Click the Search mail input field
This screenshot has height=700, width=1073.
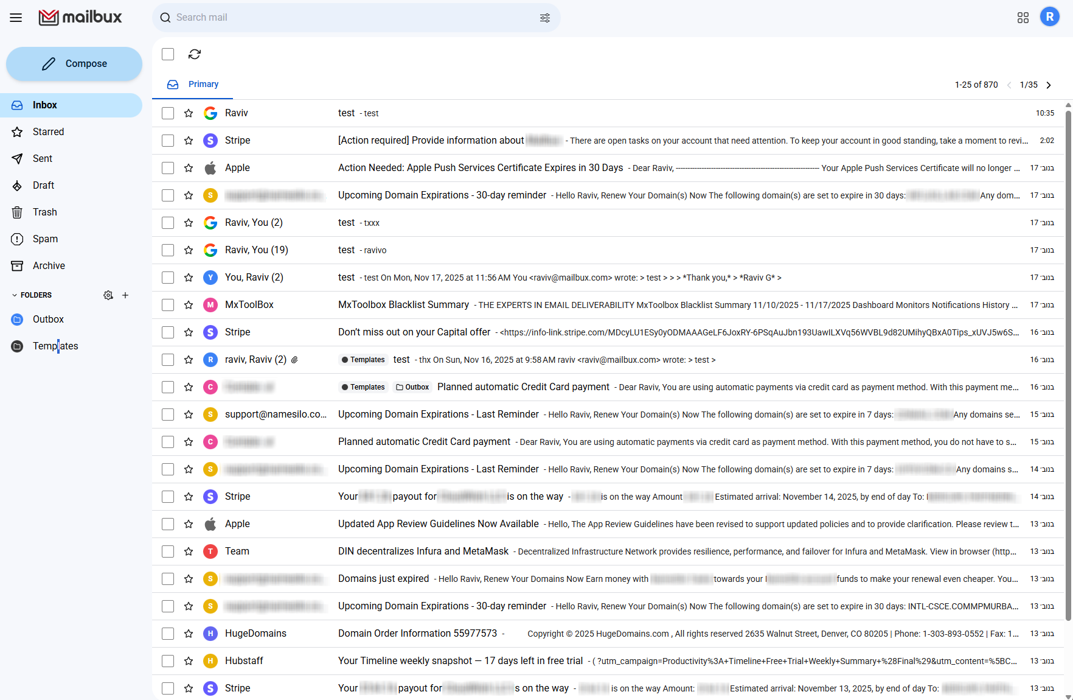pos(335,18)
